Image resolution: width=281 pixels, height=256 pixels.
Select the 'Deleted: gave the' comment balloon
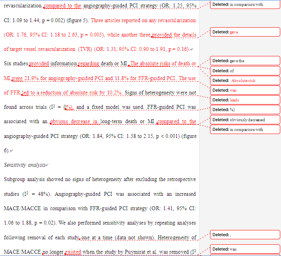pos(245,61)
